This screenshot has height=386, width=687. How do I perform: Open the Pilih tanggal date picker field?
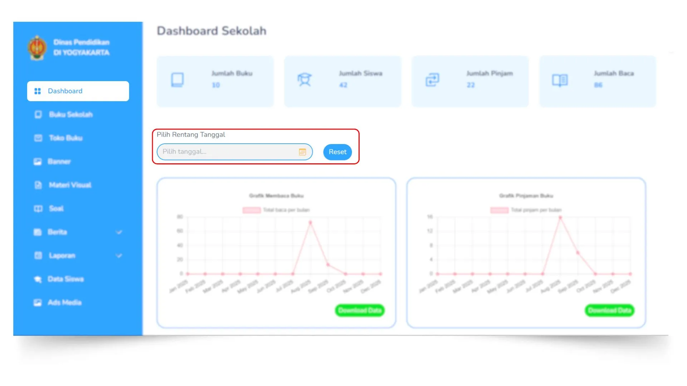(x=229, y=152)
